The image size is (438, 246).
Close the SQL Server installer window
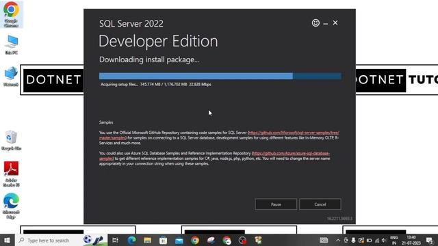(x=335, y=23)
